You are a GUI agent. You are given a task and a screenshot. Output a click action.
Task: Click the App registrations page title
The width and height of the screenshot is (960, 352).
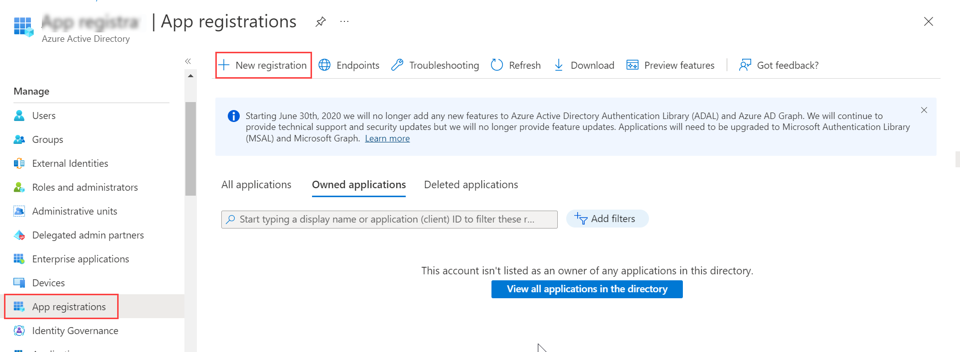pos(229,21)
